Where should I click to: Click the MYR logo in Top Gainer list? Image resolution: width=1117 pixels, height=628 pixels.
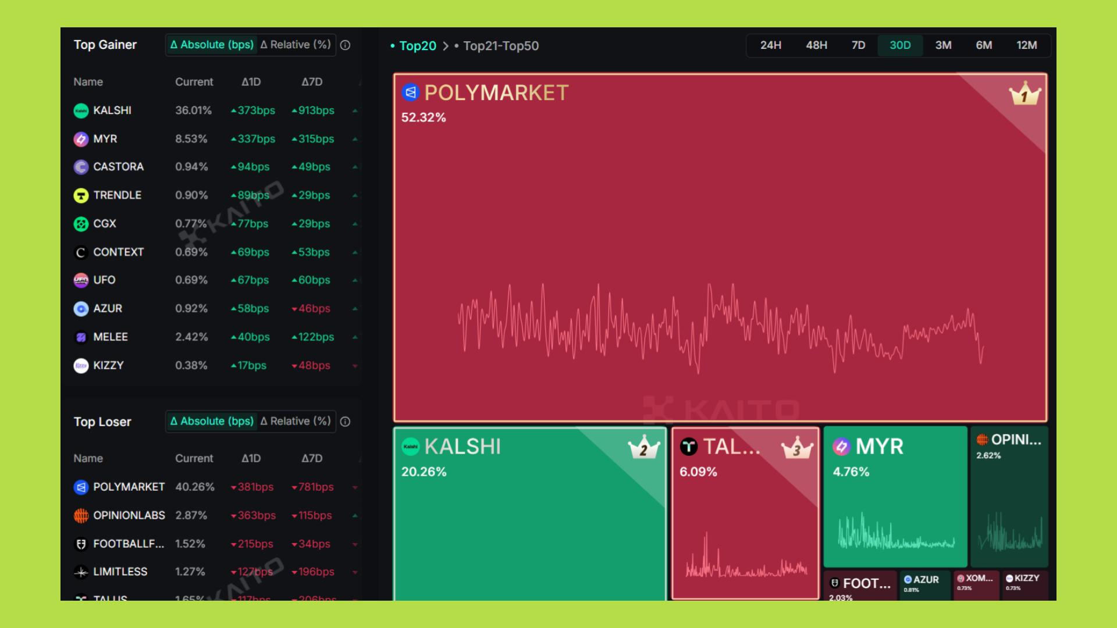tap(81, 139)
